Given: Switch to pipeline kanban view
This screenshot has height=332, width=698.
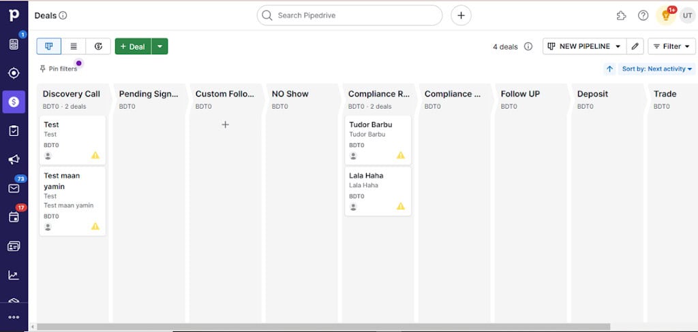Looking at the screenshot, I should pyautogui.click(x=49, y=46).
